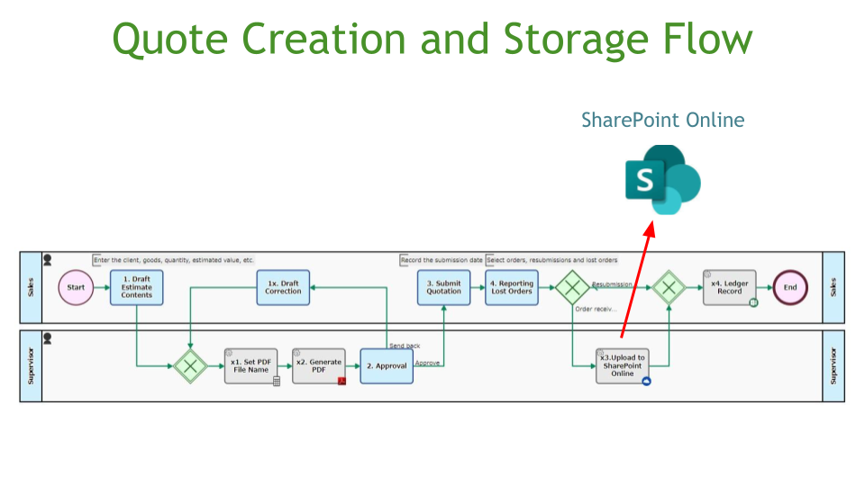Click red PDF icon on Generate PDF task
Viewport: 865px width, 486px height.
point(342,381)
